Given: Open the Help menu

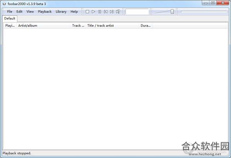Looking at the screenshot, I should (74, 12).
